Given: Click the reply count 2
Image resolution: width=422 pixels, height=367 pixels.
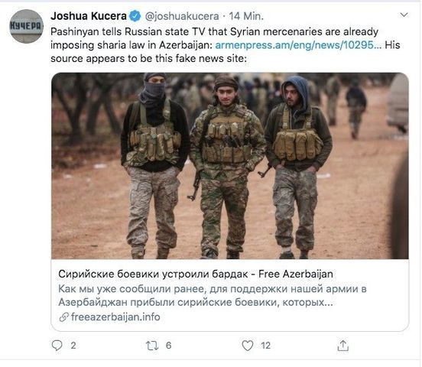Looking at the screenshot, I should 73,346.
